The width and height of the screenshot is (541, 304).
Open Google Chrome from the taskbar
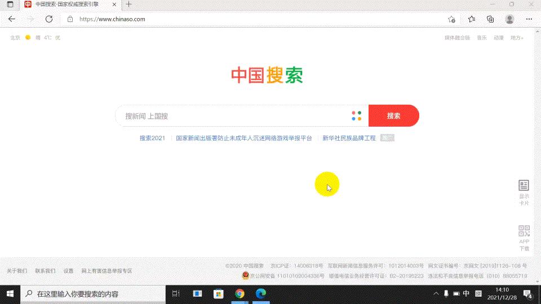pyautogui.click(x=240, y=294)
